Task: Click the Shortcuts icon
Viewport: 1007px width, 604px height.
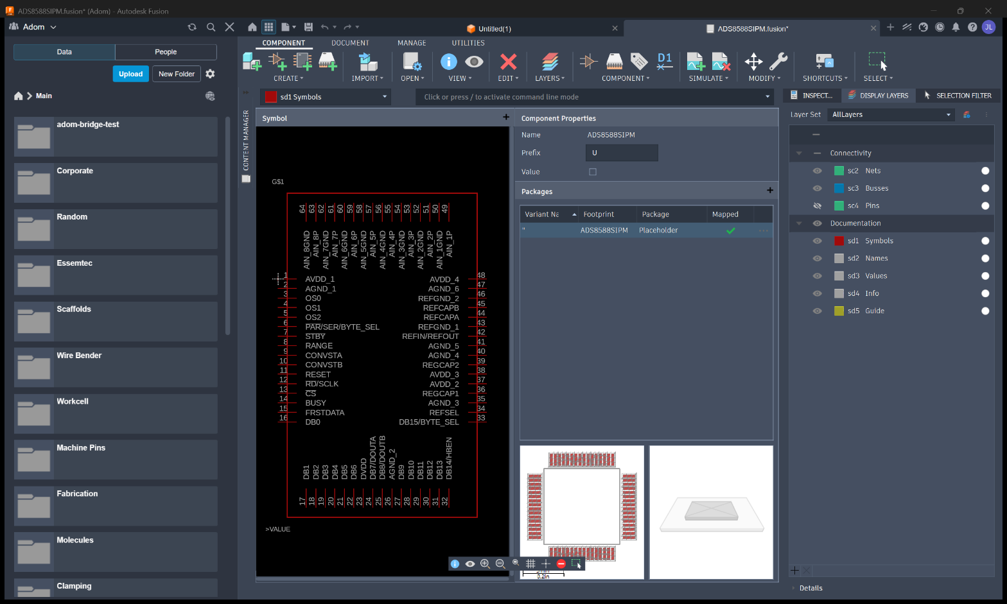Action: (x=825, y=62)
